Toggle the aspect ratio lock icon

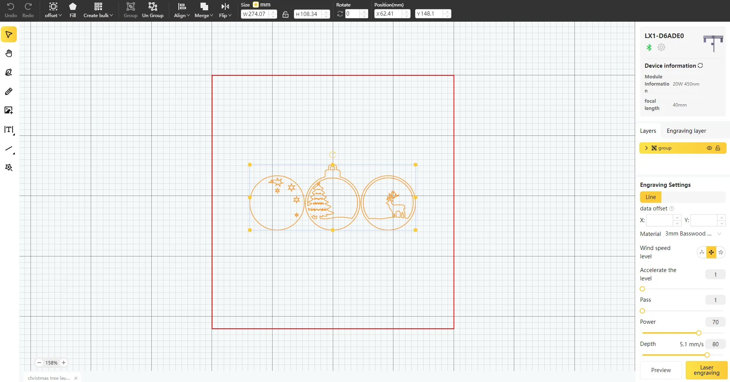point(286,14)
